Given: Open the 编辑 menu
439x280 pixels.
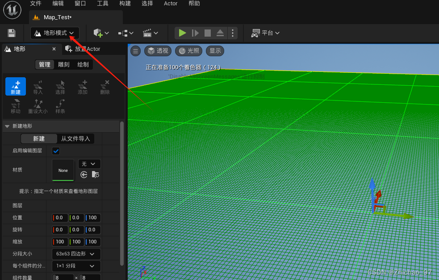Looking at the screenshot, I should (58, 4).
